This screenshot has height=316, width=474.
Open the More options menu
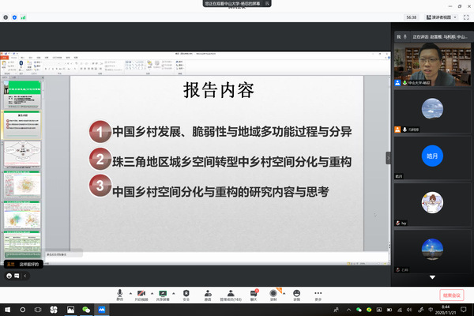click(318, 292)
